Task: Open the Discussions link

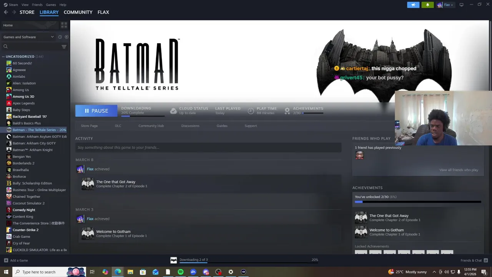Action: pyautogui.click(x=190, y=126)
